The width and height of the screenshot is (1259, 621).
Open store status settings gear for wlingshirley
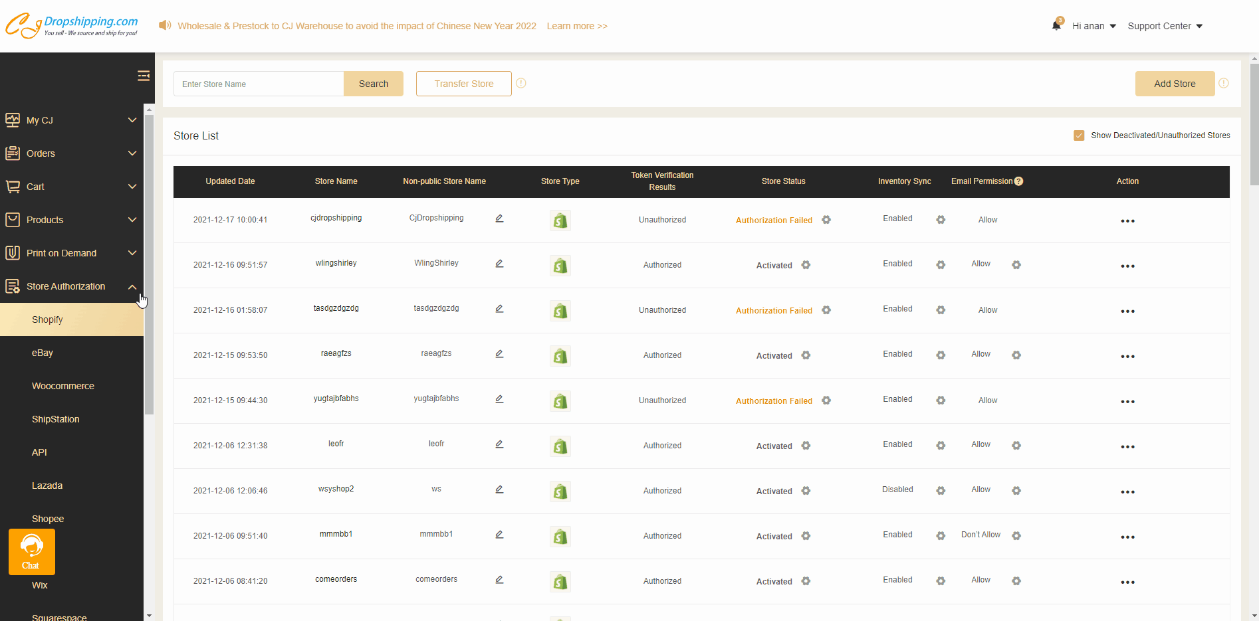[x=806, y=265]
